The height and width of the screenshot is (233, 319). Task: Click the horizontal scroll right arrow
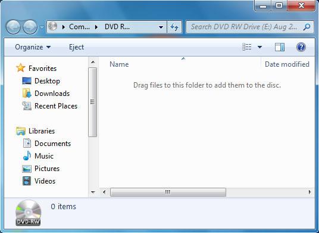click(x=310, y=192)
